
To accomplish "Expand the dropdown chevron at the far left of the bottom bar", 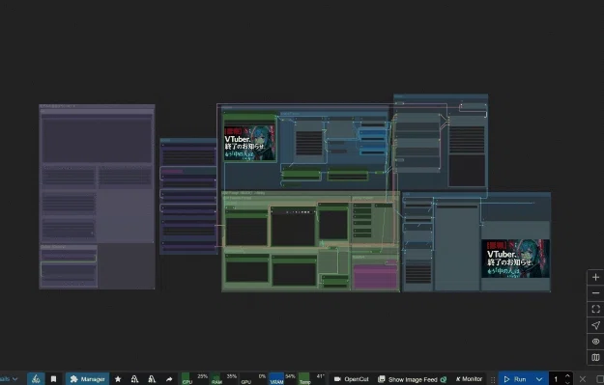I will pyautogui.click(x=14, y=379).
